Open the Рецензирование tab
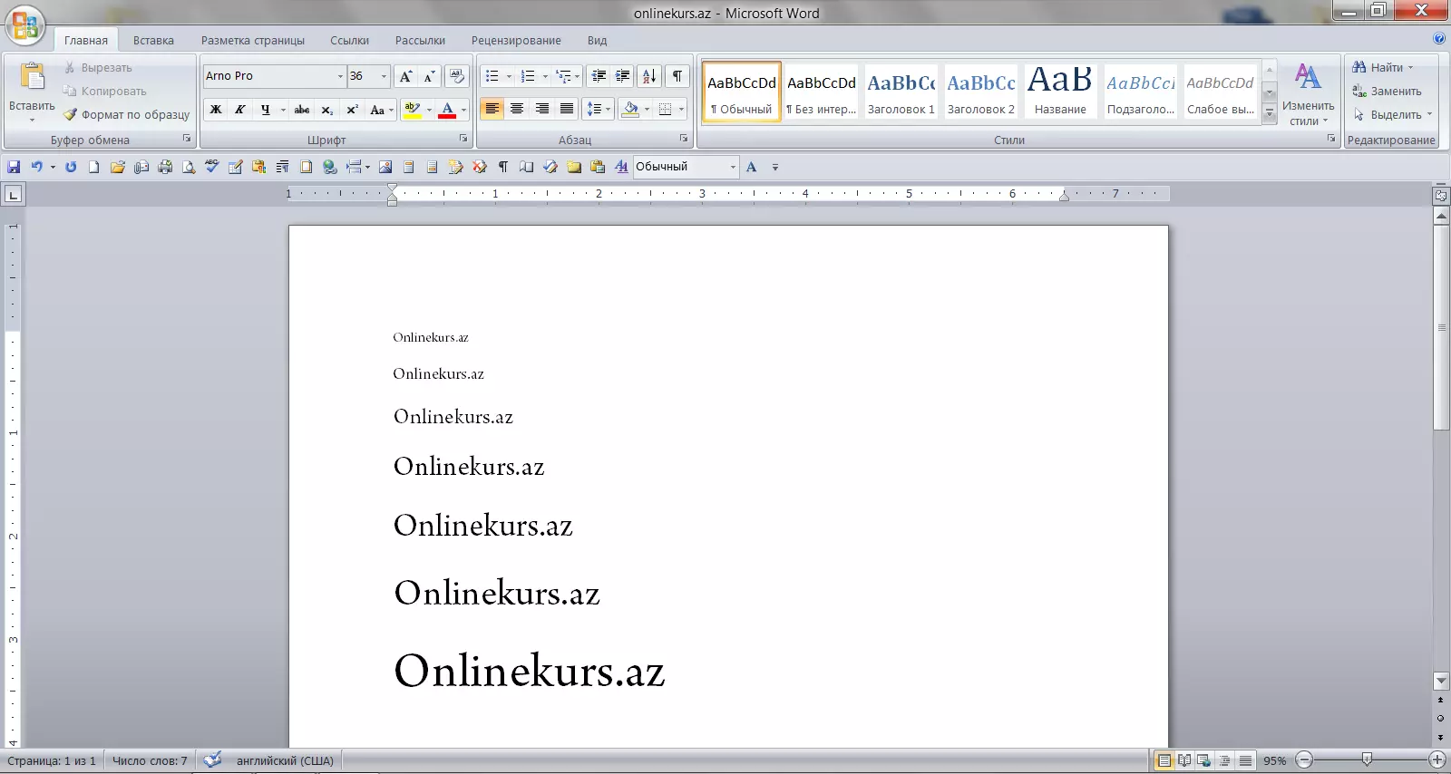 pyautogui.click(x=516, y=40)
